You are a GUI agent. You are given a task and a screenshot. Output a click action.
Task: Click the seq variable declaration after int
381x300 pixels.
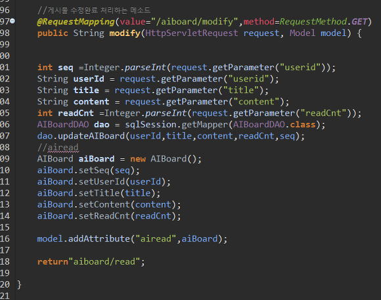click(x=66, y=68)
